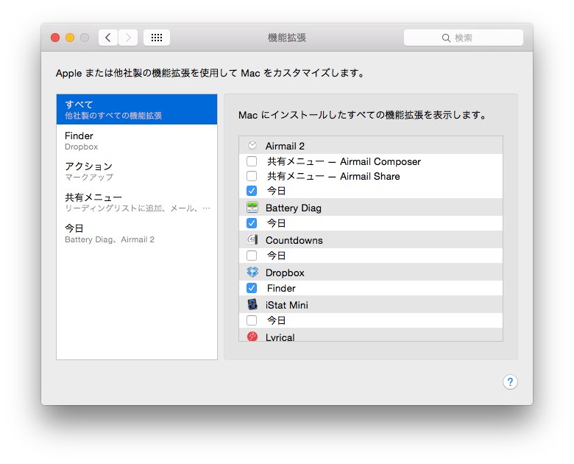Select すべて category in sidebar
Screen dimensions: 574x464
point(137,109)
